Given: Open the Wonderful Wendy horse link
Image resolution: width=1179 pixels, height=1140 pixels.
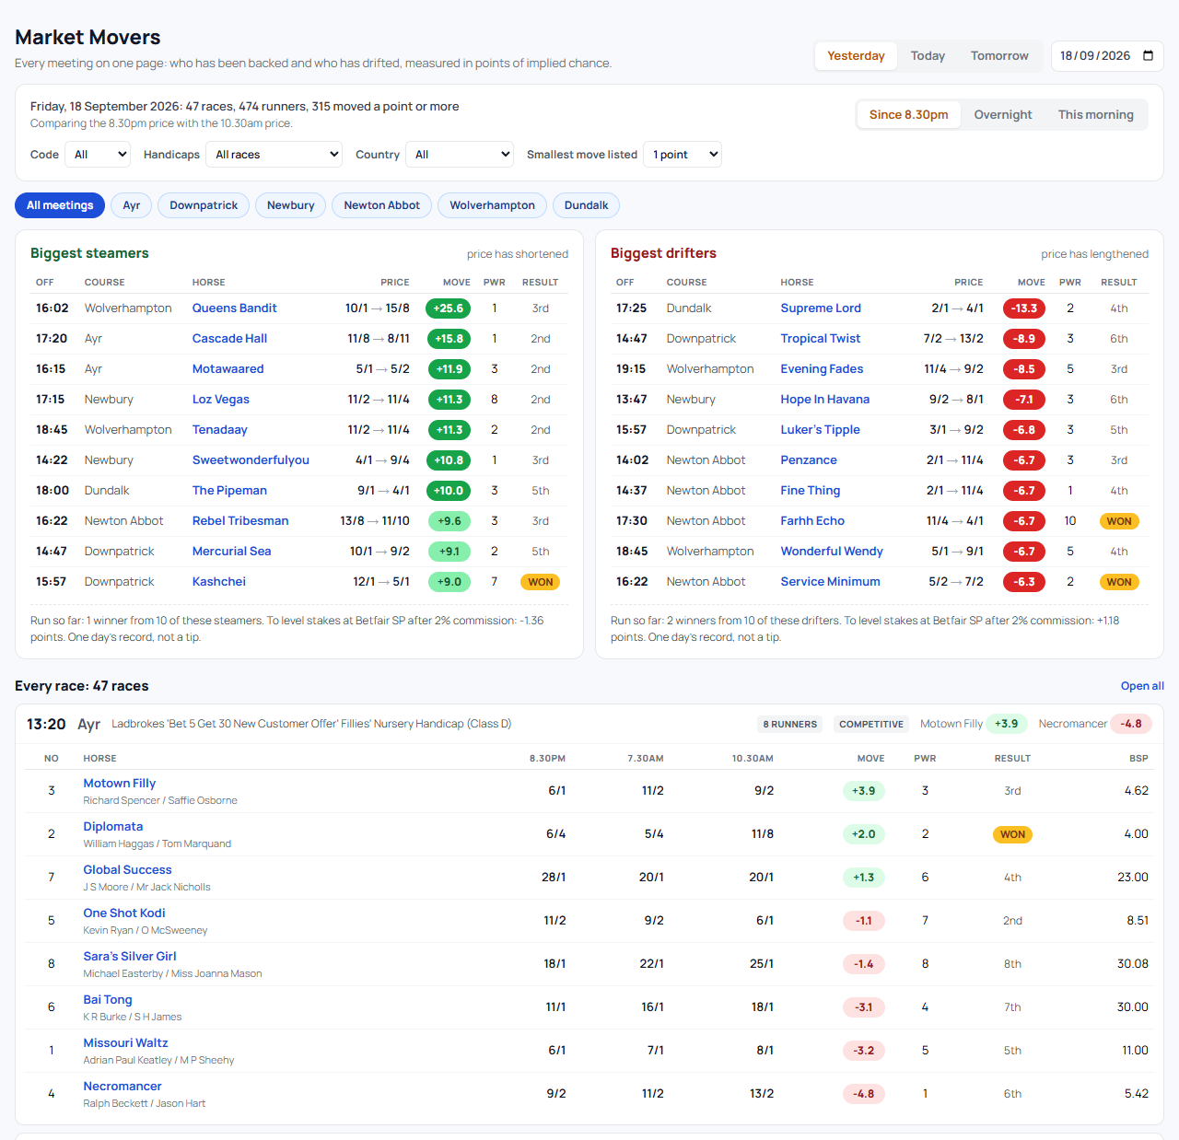Looking at the screenshot, I should click(832, 552).
